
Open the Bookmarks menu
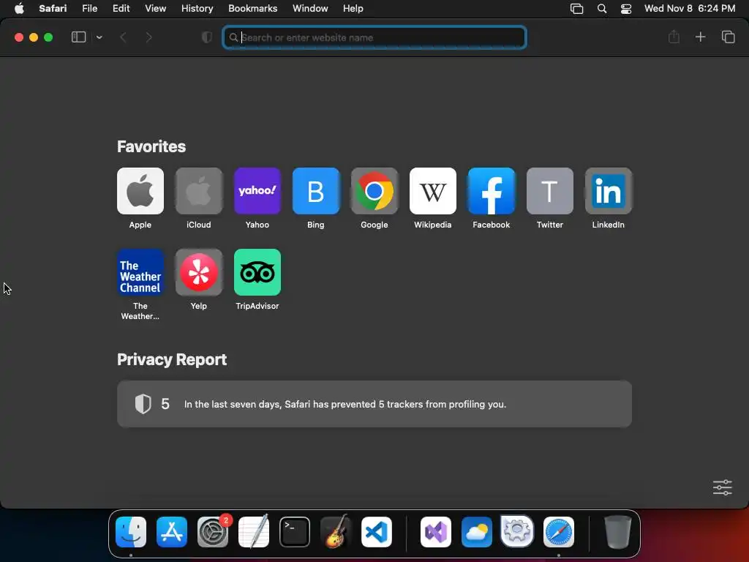(x=252, y=9)
